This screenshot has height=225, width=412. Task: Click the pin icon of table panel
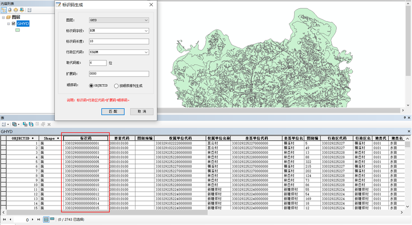pyautogui.click(x=405, y=118)
